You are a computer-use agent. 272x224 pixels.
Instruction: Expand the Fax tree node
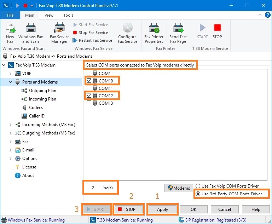point(10,142)
